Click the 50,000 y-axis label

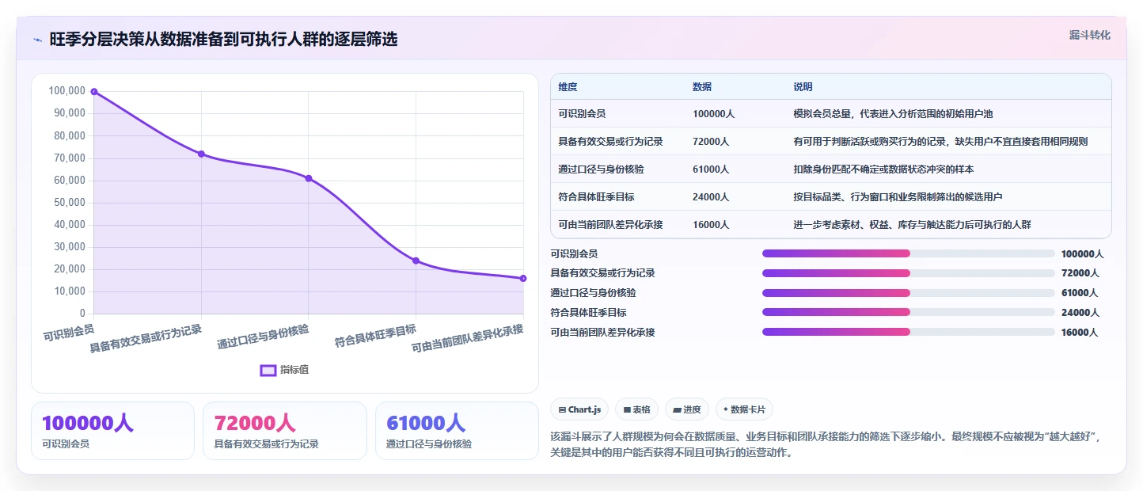point(69,203)
